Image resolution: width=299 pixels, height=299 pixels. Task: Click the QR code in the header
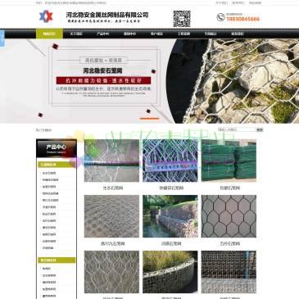(x=182, y=19)
